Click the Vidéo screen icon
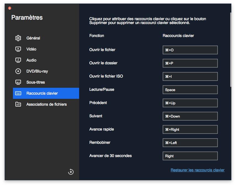 pos(18,49)
